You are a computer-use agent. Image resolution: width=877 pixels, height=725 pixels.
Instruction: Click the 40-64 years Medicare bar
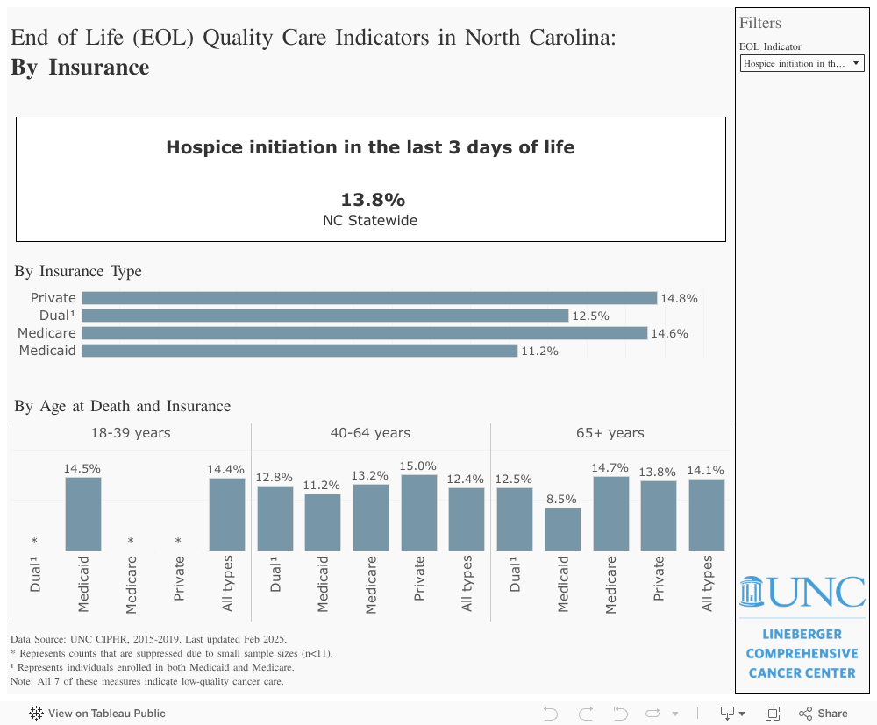[371, 517]
